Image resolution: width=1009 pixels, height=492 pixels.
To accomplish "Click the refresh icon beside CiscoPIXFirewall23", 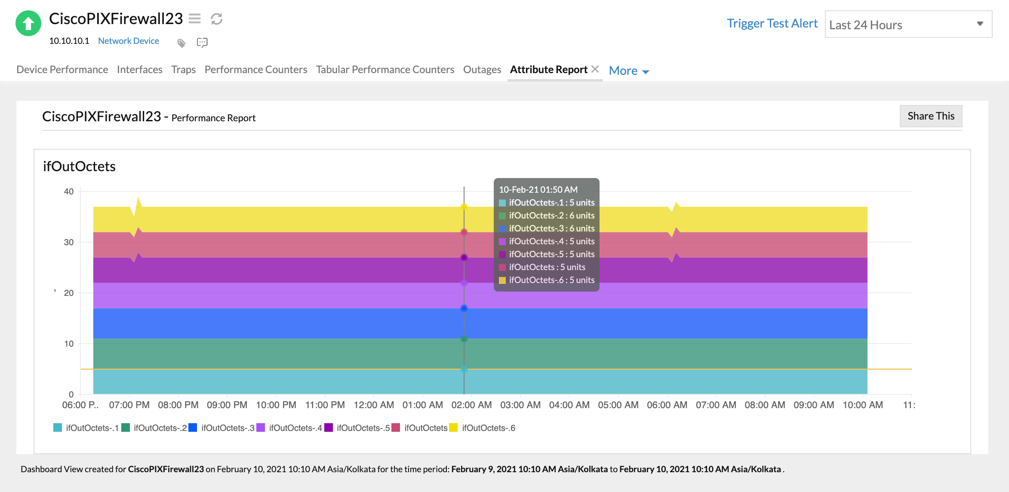I will [x=216, y=19].
